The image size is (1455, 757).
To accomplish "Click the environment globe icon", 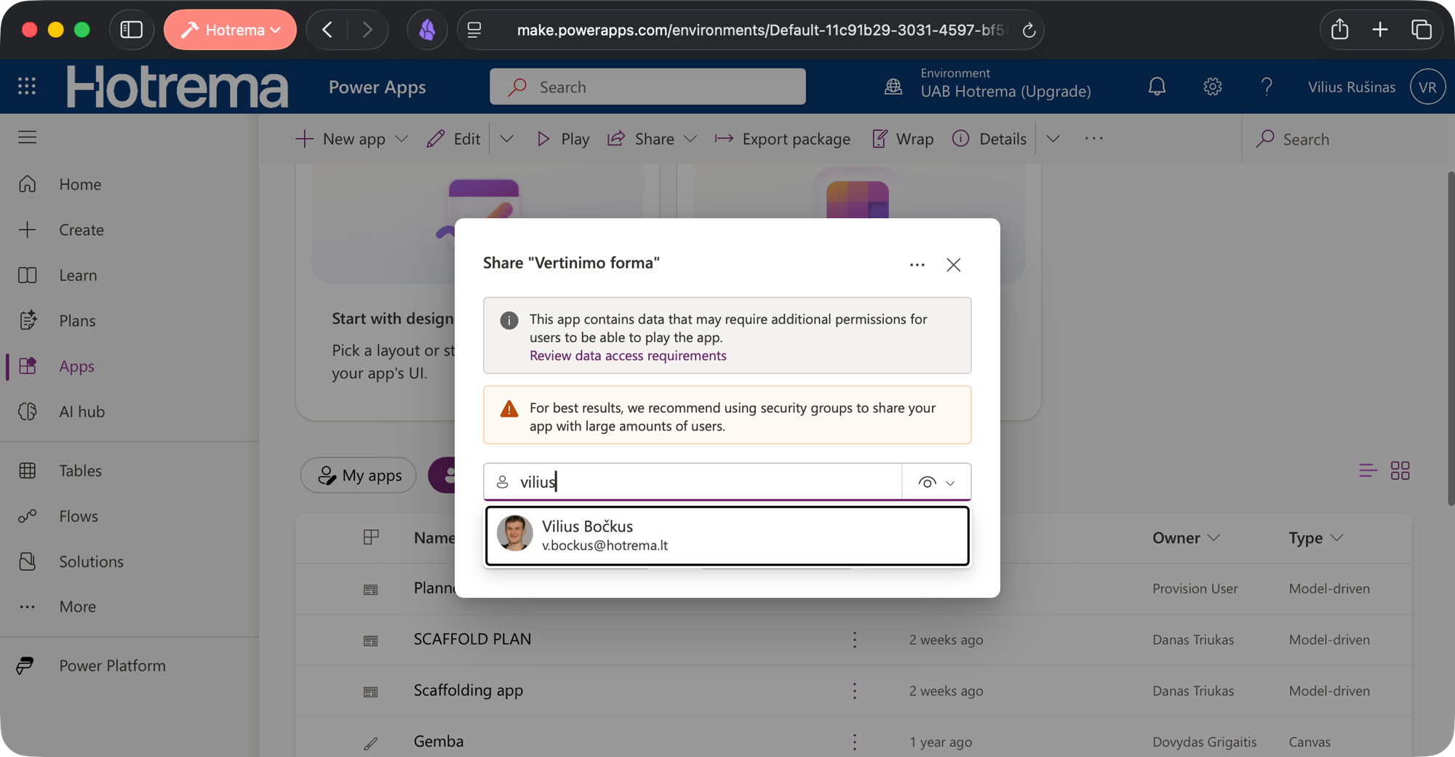I will click(893, 87).
